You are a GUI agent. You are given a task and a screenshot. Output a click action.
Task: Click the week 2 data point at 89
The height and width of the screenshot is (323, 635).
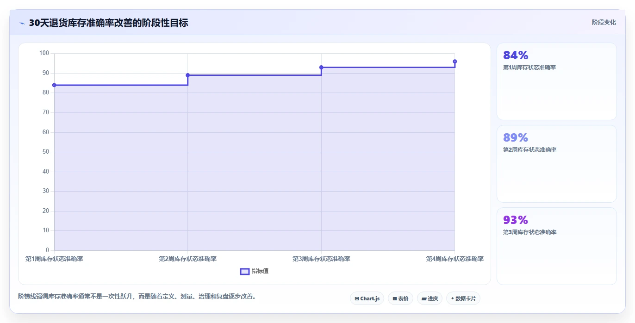tap(187, 75)
